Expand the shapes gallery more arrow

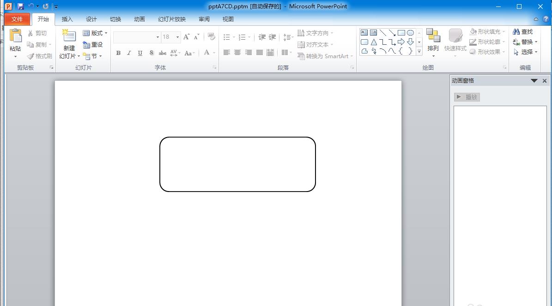click(419, 51)
